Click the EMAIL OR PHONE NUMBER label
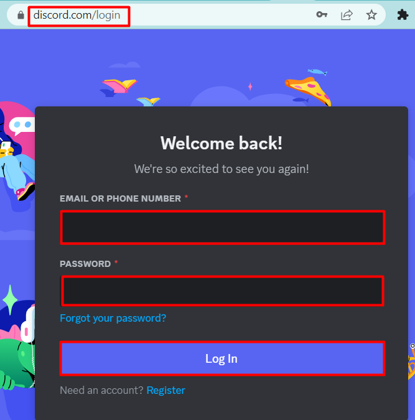 120,198
